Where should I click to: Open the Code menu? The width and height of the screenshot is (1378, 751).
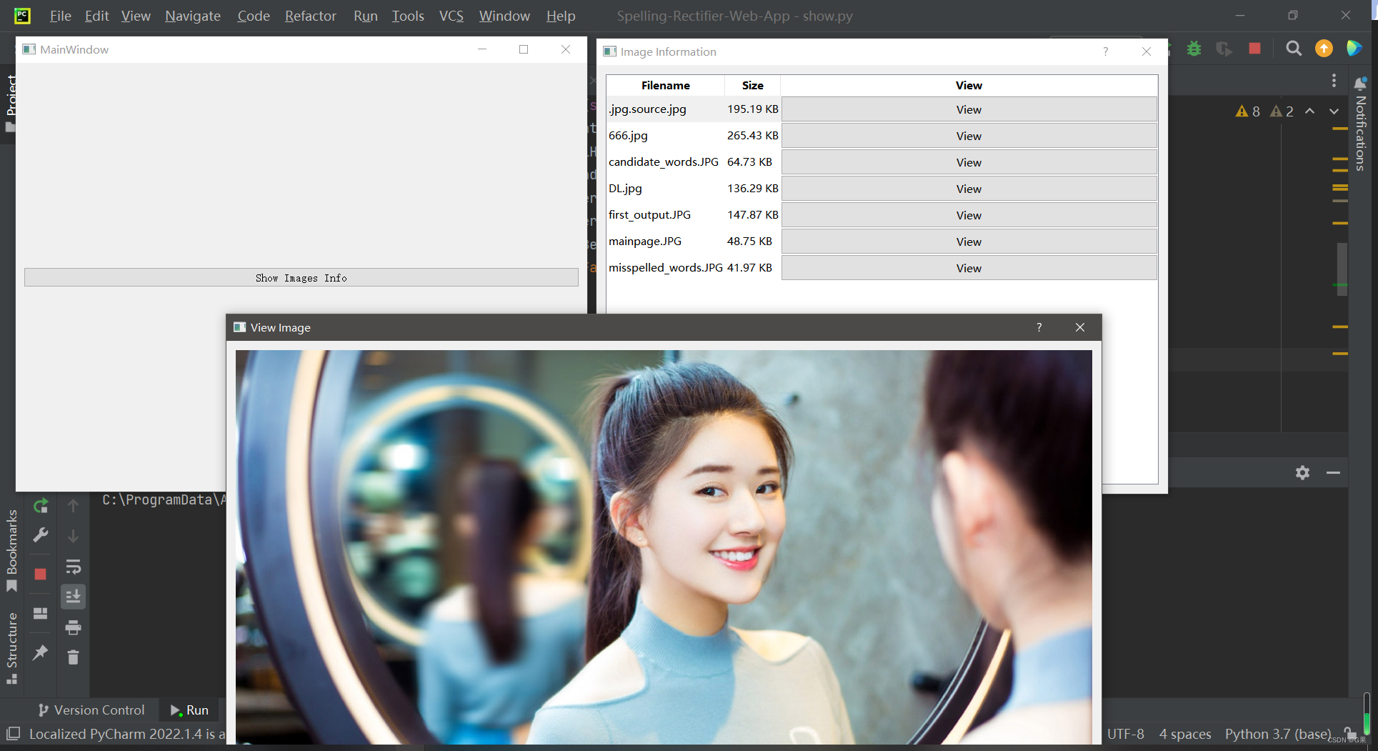[254, 16]
